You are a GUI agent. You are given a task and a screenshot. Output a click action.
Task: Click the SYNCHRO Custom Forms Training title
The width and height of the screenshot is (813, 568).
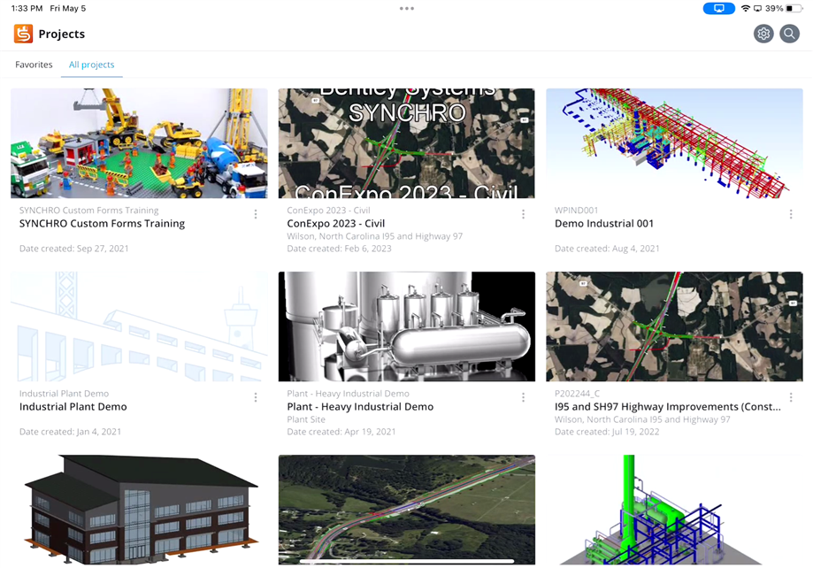[x=102, y=224]
